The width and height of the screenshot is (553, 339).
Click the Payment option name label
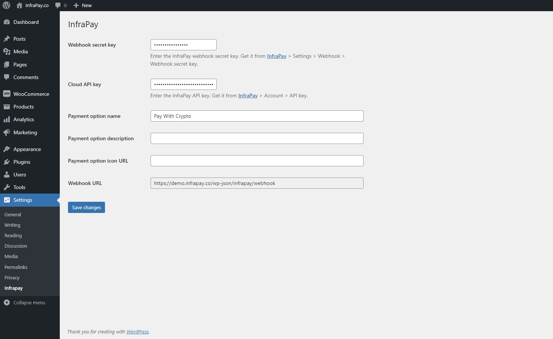point(94,116)
